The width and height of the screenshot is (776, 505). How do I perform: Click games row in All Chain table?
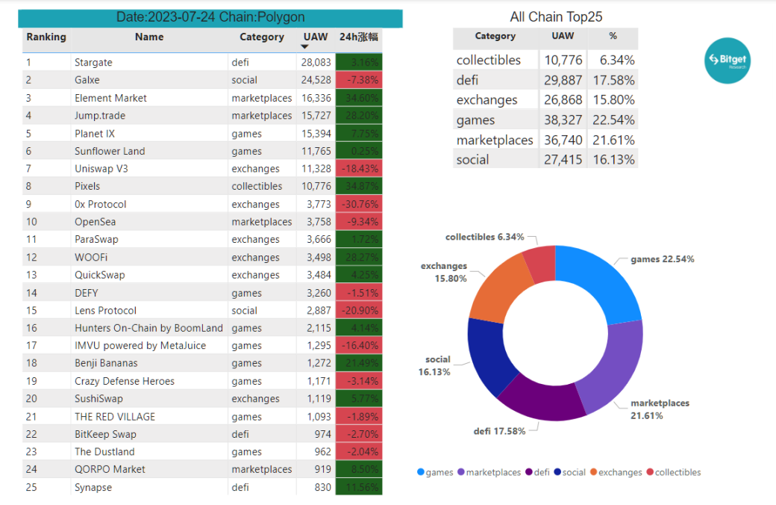pos(545,120)
